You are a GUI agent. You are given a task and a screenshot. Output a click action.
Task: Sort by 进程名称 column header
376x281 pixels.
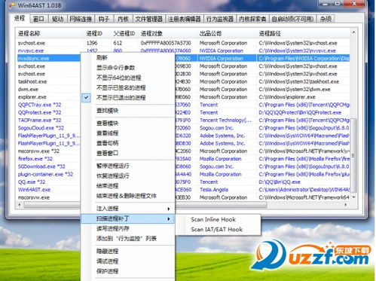click(x=50, y=33)
